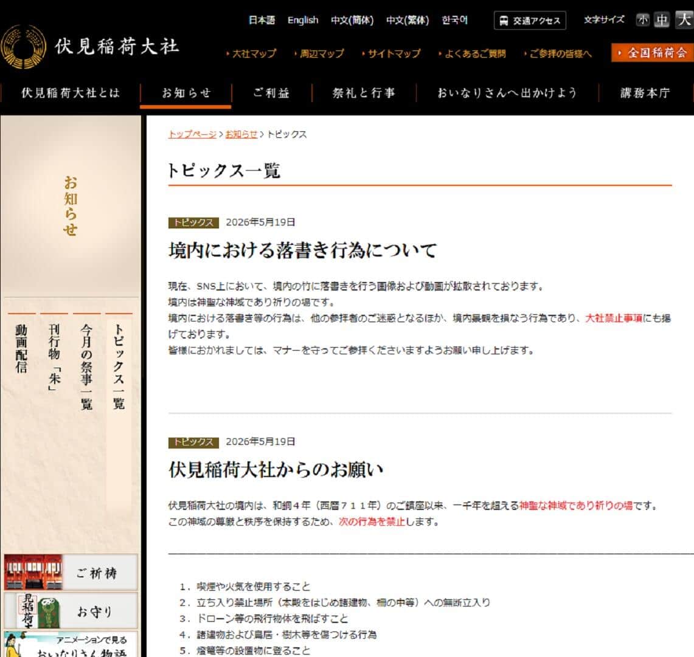Select 動画配信 in sidebar
The image size is (694, 657).
click(21, 348)
